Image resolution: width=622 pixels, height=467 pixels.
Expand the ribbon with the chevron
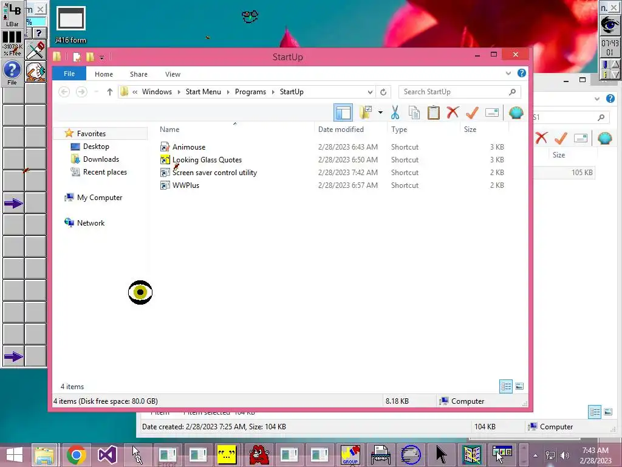pos(508,73)
